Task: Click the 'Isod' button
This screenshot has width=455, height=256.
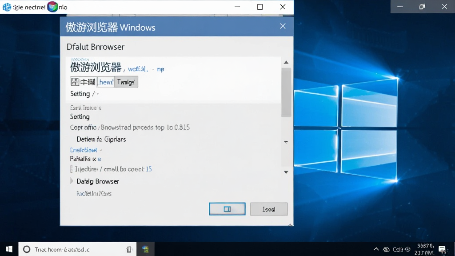Action: pos(269,209)
